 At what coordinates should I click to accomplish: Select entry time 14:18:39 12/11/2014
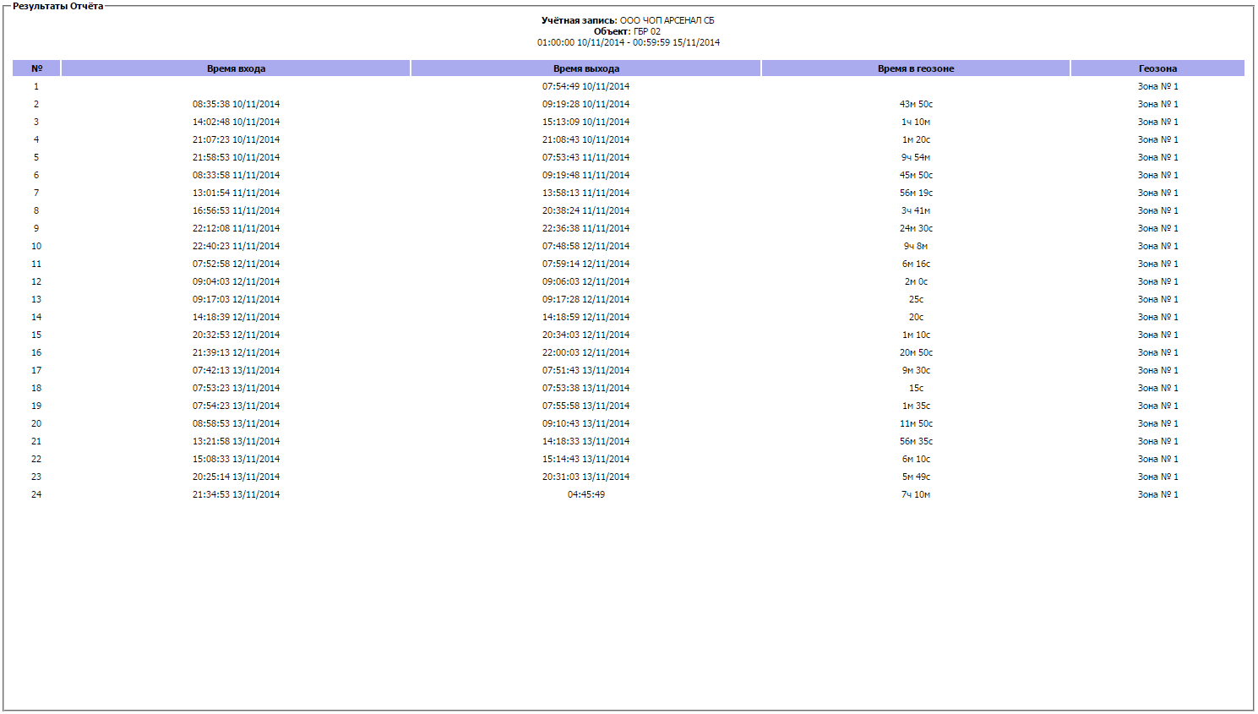tap(236, 317)
